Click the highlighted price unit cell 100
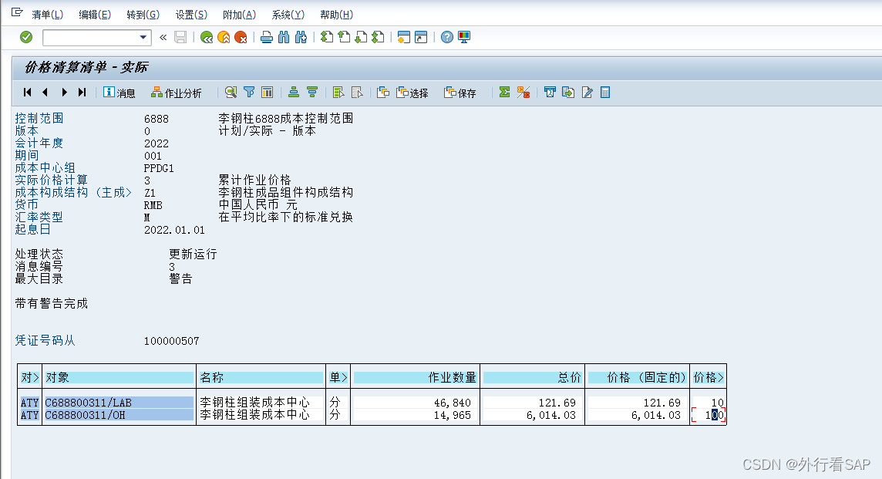The image size is (882, 479). (709, 416)
